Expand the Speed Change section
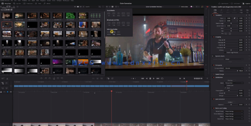The height and width of the screenshot is (126, 251). (x=220, y=74)
